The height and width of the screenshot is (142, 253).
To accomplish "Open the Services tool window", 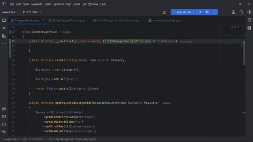I will (x=4, y=109).
